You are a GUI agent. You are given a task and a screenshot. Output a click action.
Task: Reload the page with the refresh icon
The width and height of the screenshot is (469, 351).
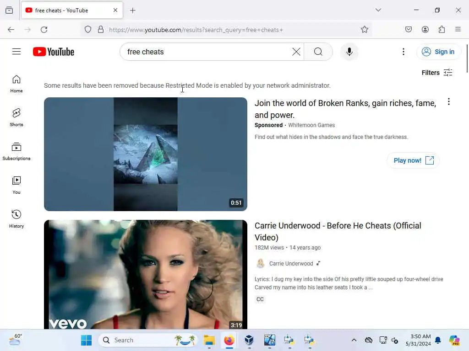click(44, 30)
